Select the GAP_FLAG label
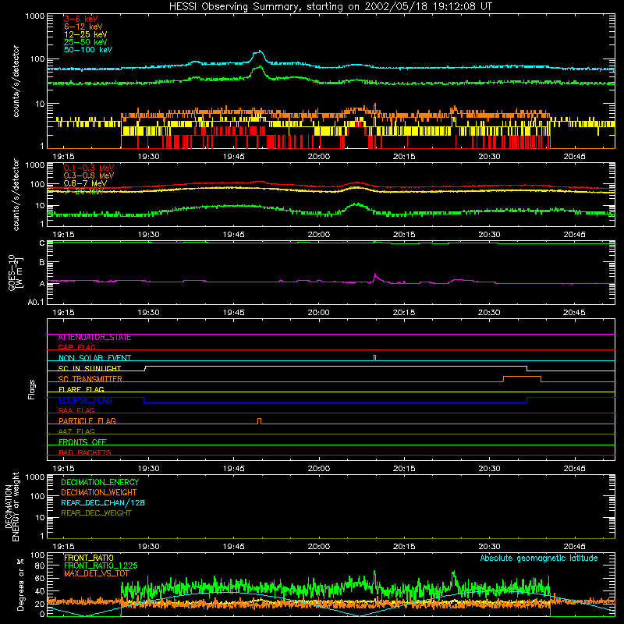Viewport: 624px width, 624px height. pyautogui.click(x=76, y=347)
